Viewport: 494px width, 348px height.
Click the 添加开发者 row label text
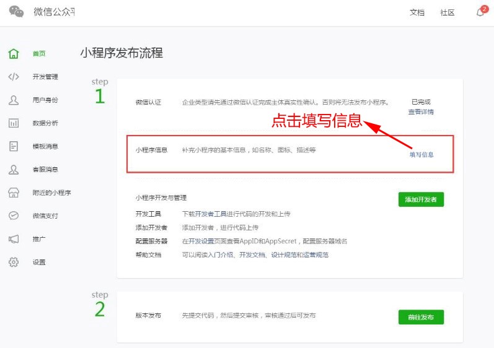pyautogui.click(x=151, y=227)
